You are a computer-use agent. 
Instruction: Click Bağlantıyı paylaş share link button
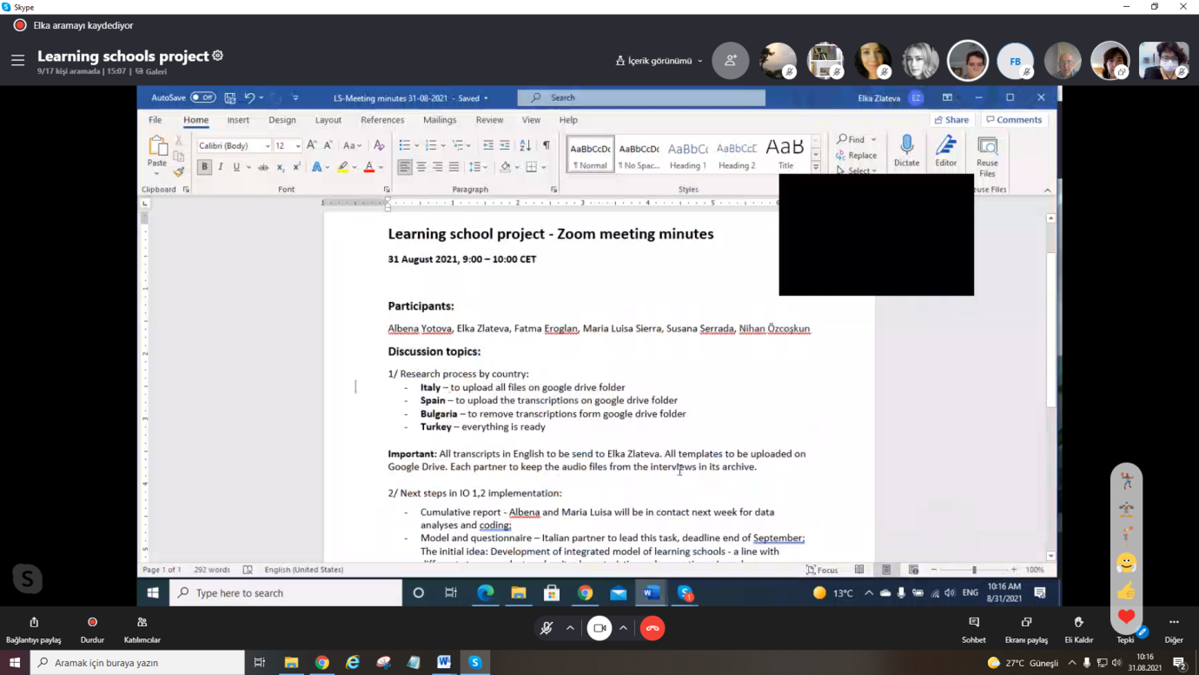coord(34,622)
